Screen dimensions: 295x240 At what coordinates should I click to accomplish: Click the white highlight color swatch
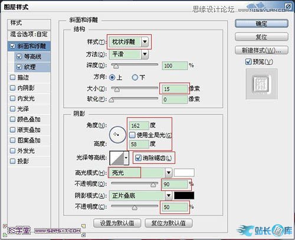point(184,173)
